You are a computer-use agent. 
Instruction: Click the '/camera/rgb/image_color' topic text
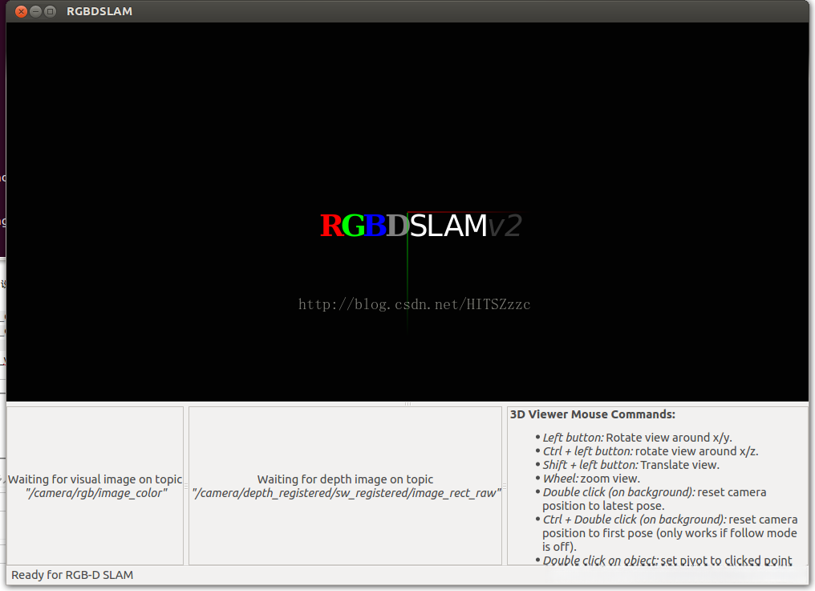coord(96,493)
